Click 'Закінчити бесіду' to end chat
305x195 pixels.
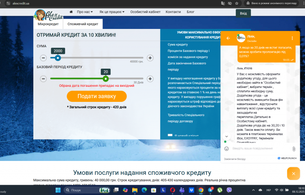pos(235,159)
